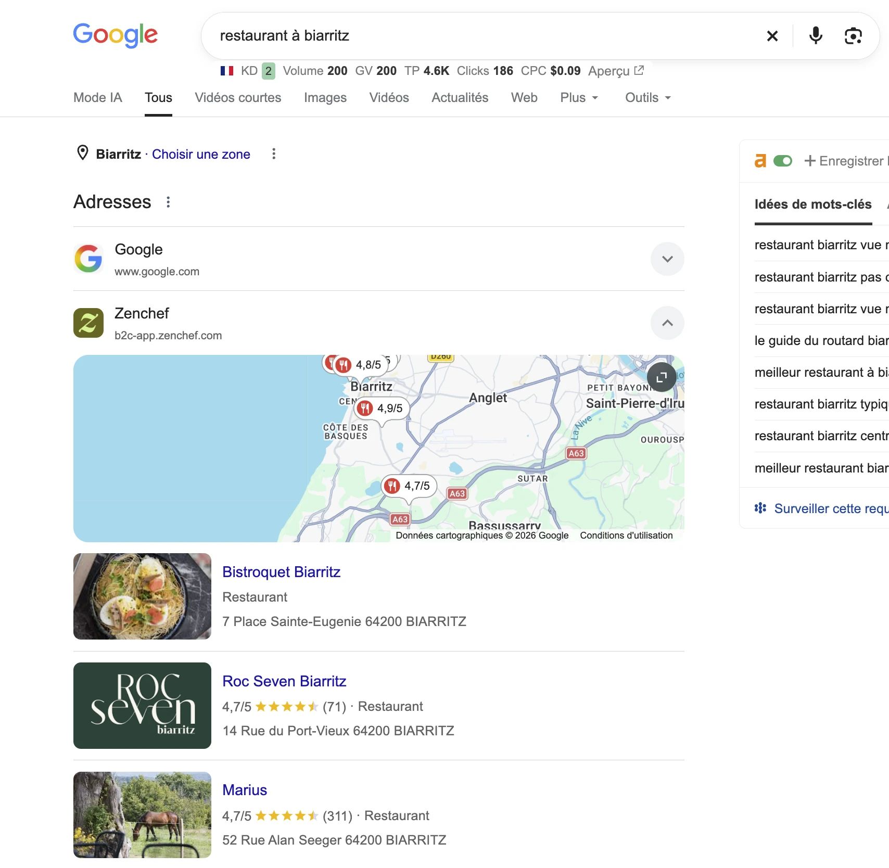Open Bistroquet Biarritz listing
This screenshot has width=889, height=868.
tap(281, 572)
